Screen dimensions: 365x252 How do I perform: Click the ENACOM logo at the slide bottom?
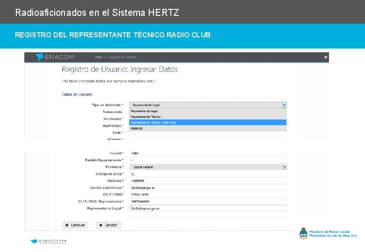(48, 241)
